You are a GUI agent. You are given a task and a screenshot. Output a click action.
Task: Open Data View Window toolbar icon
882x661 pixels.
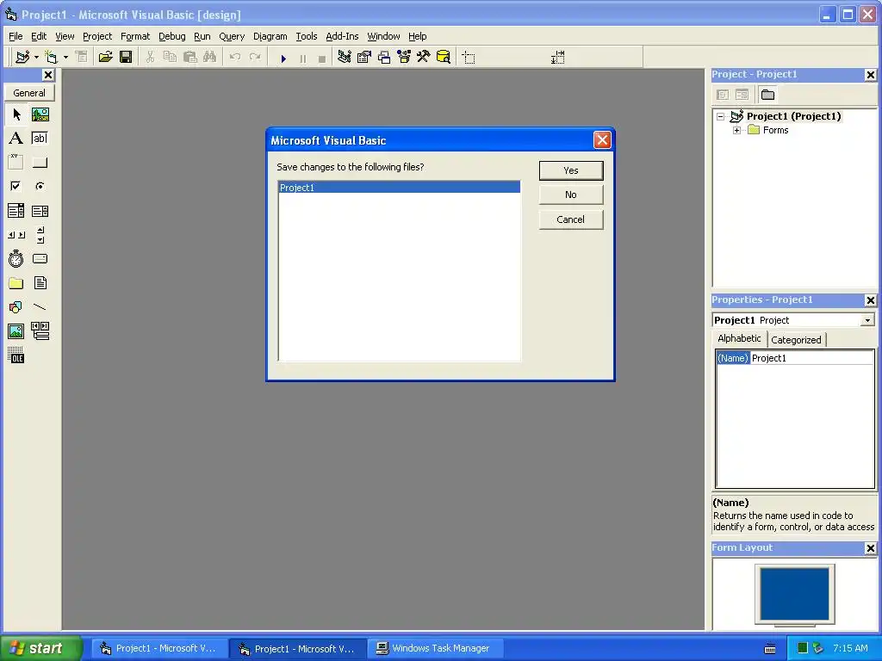tap(444, 57)
